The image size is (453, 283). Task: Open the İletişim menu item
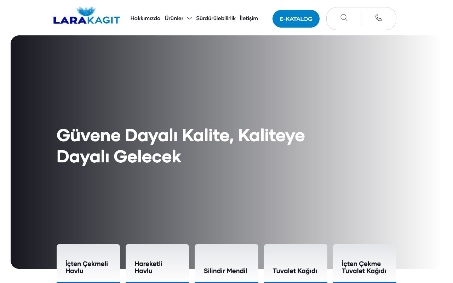pos(249,18)
